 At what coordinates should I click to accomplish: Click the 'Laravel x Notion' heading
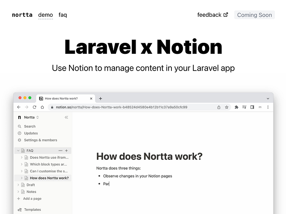tap(144, 47)
